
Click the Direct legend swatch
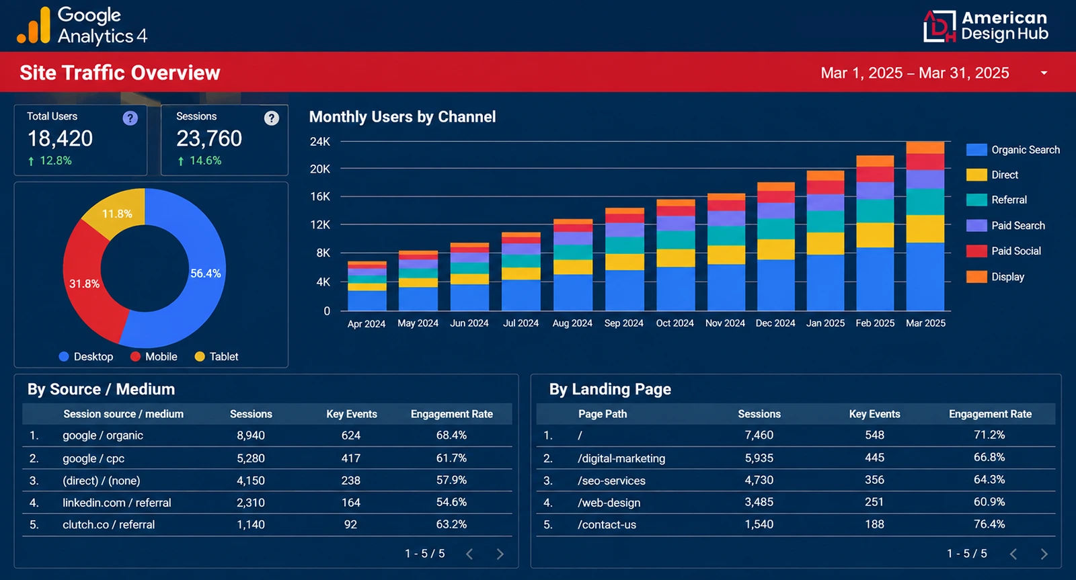pyautogui.click(x=976, y=175)
